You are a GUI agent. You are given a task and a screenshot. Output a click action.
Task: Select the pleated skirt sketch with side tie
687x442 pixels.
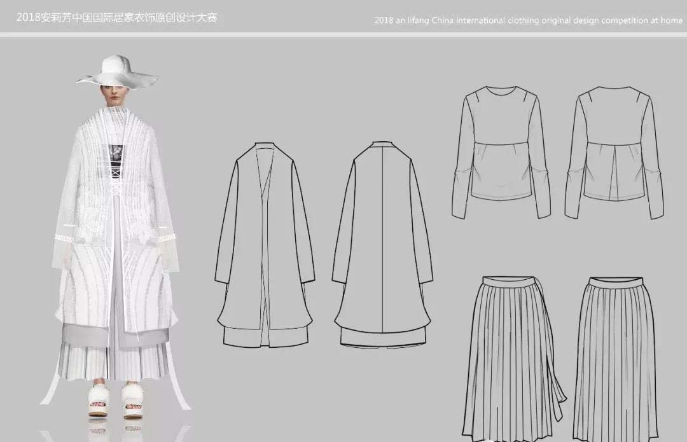[513, 358]
